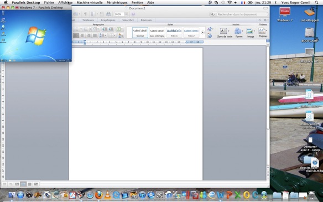
Task: Click the Windows 7 logo in Parallels window
Action: click(36, 35)
